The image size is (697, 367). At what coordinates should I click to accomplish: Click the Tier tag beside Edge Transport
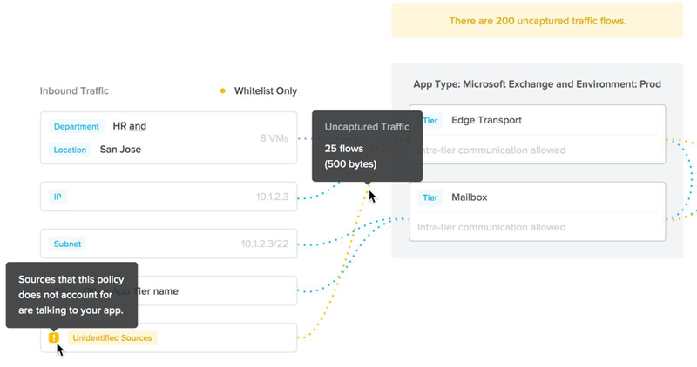pos(430,120)
